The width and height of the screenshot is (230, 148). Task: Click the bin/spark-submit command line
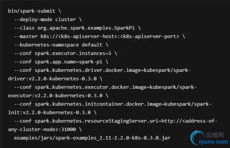34,11
